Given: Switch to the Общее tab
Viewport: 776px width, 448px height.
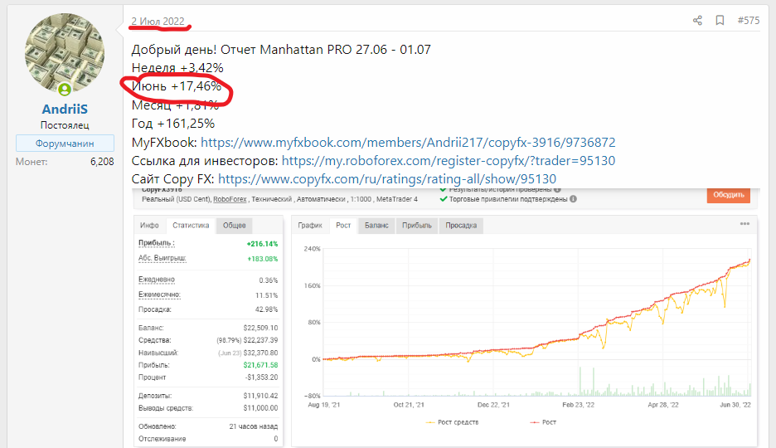Looking at the screenshot, I should pos(234,225).
